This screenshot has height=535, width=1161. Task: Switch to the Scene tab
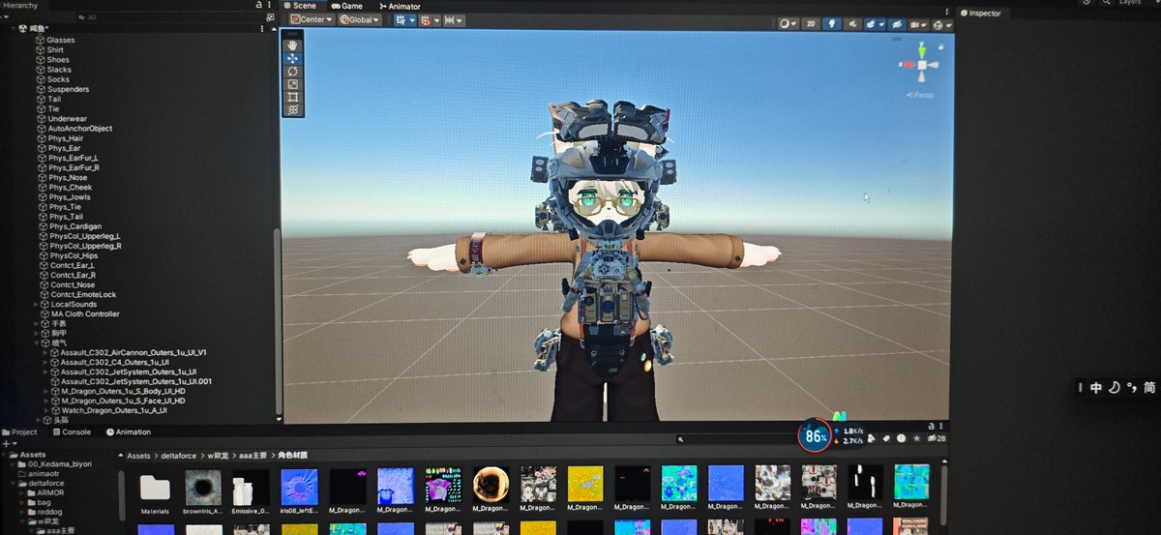[300, 6]
